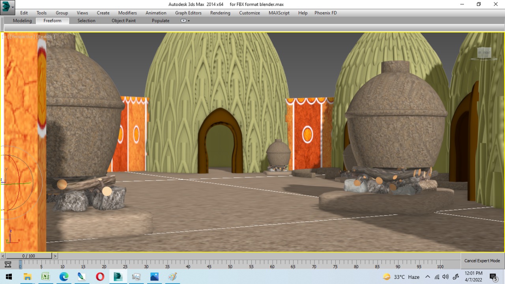The width and height of the screenshot is (505, 284).
Task: Click Cancel Expert Mode button
Action: tap(482, 261)
